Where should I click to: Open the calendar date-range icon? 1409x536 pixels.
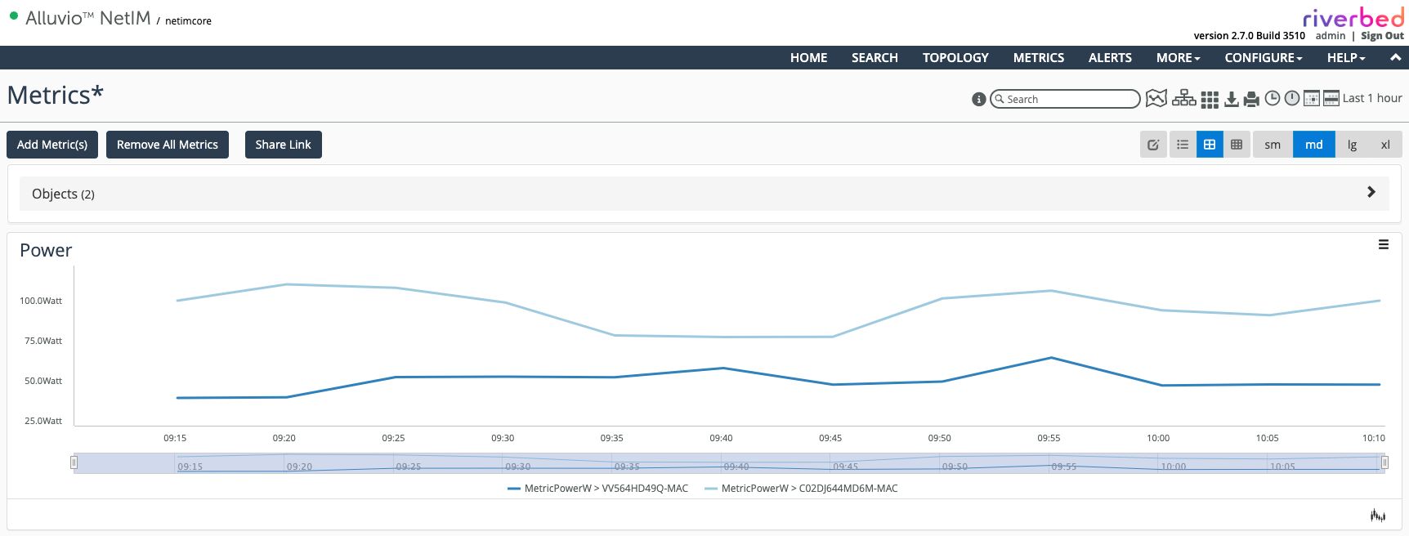[x=1331, y=98]
